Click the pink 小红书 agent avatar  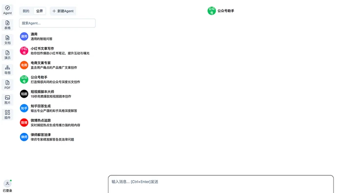pyautogui.click(x=24, y=51)
